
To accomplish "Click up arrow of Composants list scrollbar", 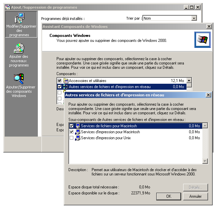I will [x=189, y=80].
